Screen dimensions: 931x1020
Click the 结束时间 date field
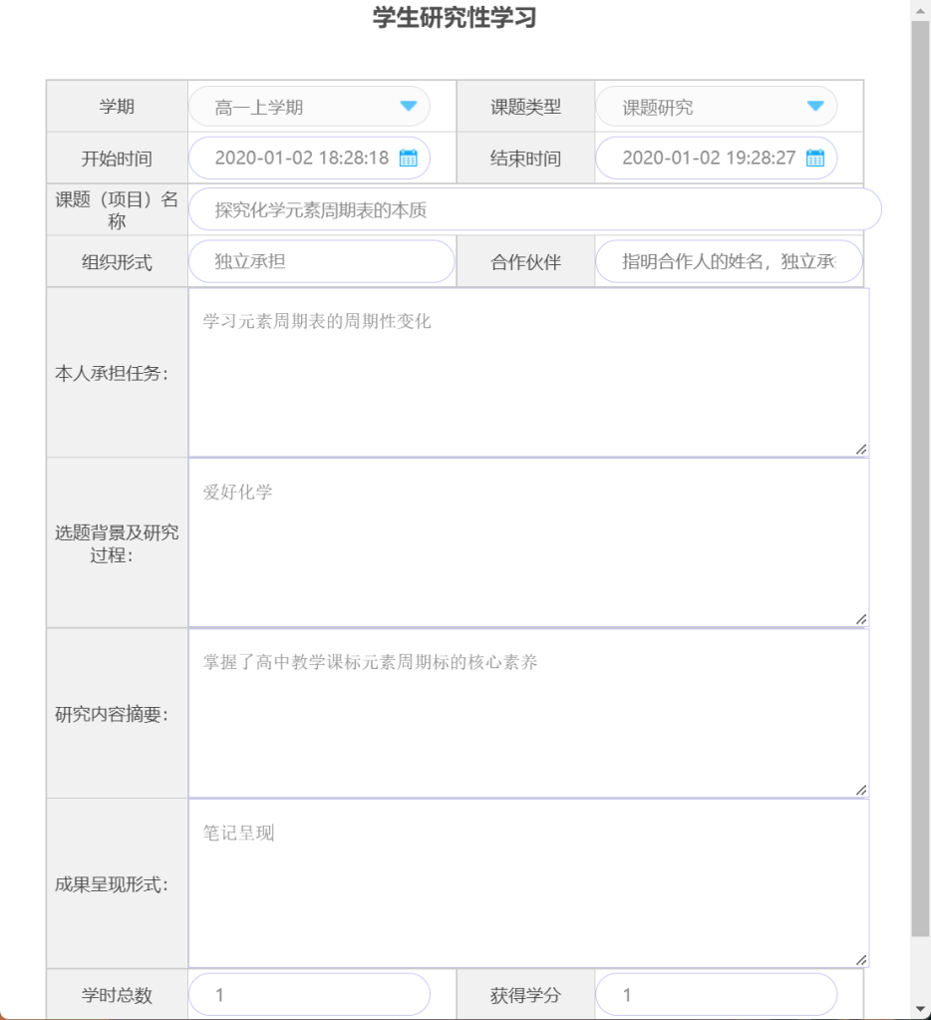tap(706, 159)
